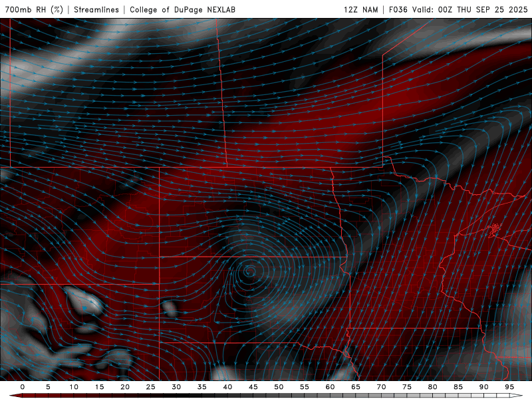This screenshot has height=399, width=532.
Task: Click the "Streamlines" label in header
Action: pos(96,9)
